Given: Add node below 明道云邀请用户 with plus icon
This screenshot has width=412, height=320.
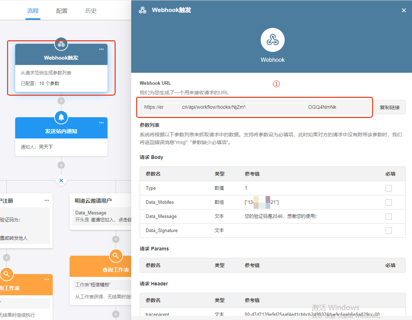Looking at the screenshot, I should 116,239.
